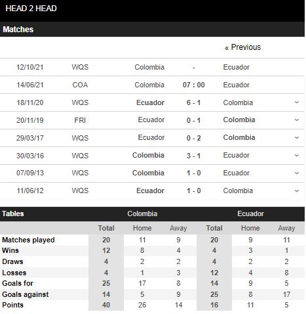Click bold Colombia winner on 07/09/13 row
This screenshot has height=314, width=306.
148,173
